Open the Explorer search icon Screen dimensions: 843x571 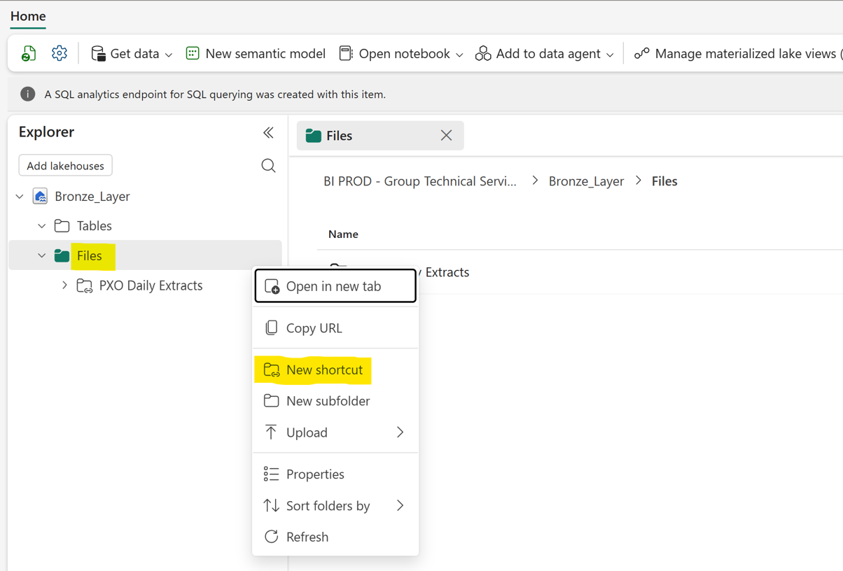pyautogui.click(x=268, y=166)
